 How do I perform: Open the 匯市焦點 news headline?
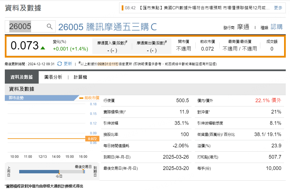(x=204, y=8)
